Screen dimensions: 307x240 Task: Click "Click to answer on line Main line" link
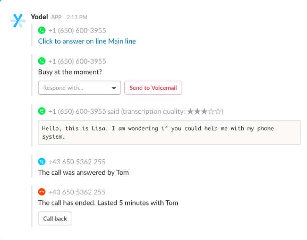coord(87,41)
